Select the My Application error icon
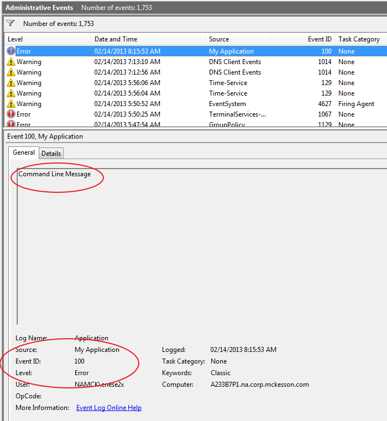Image resolution: width=387 pixels, height=421 pixels. coord(11,51)
